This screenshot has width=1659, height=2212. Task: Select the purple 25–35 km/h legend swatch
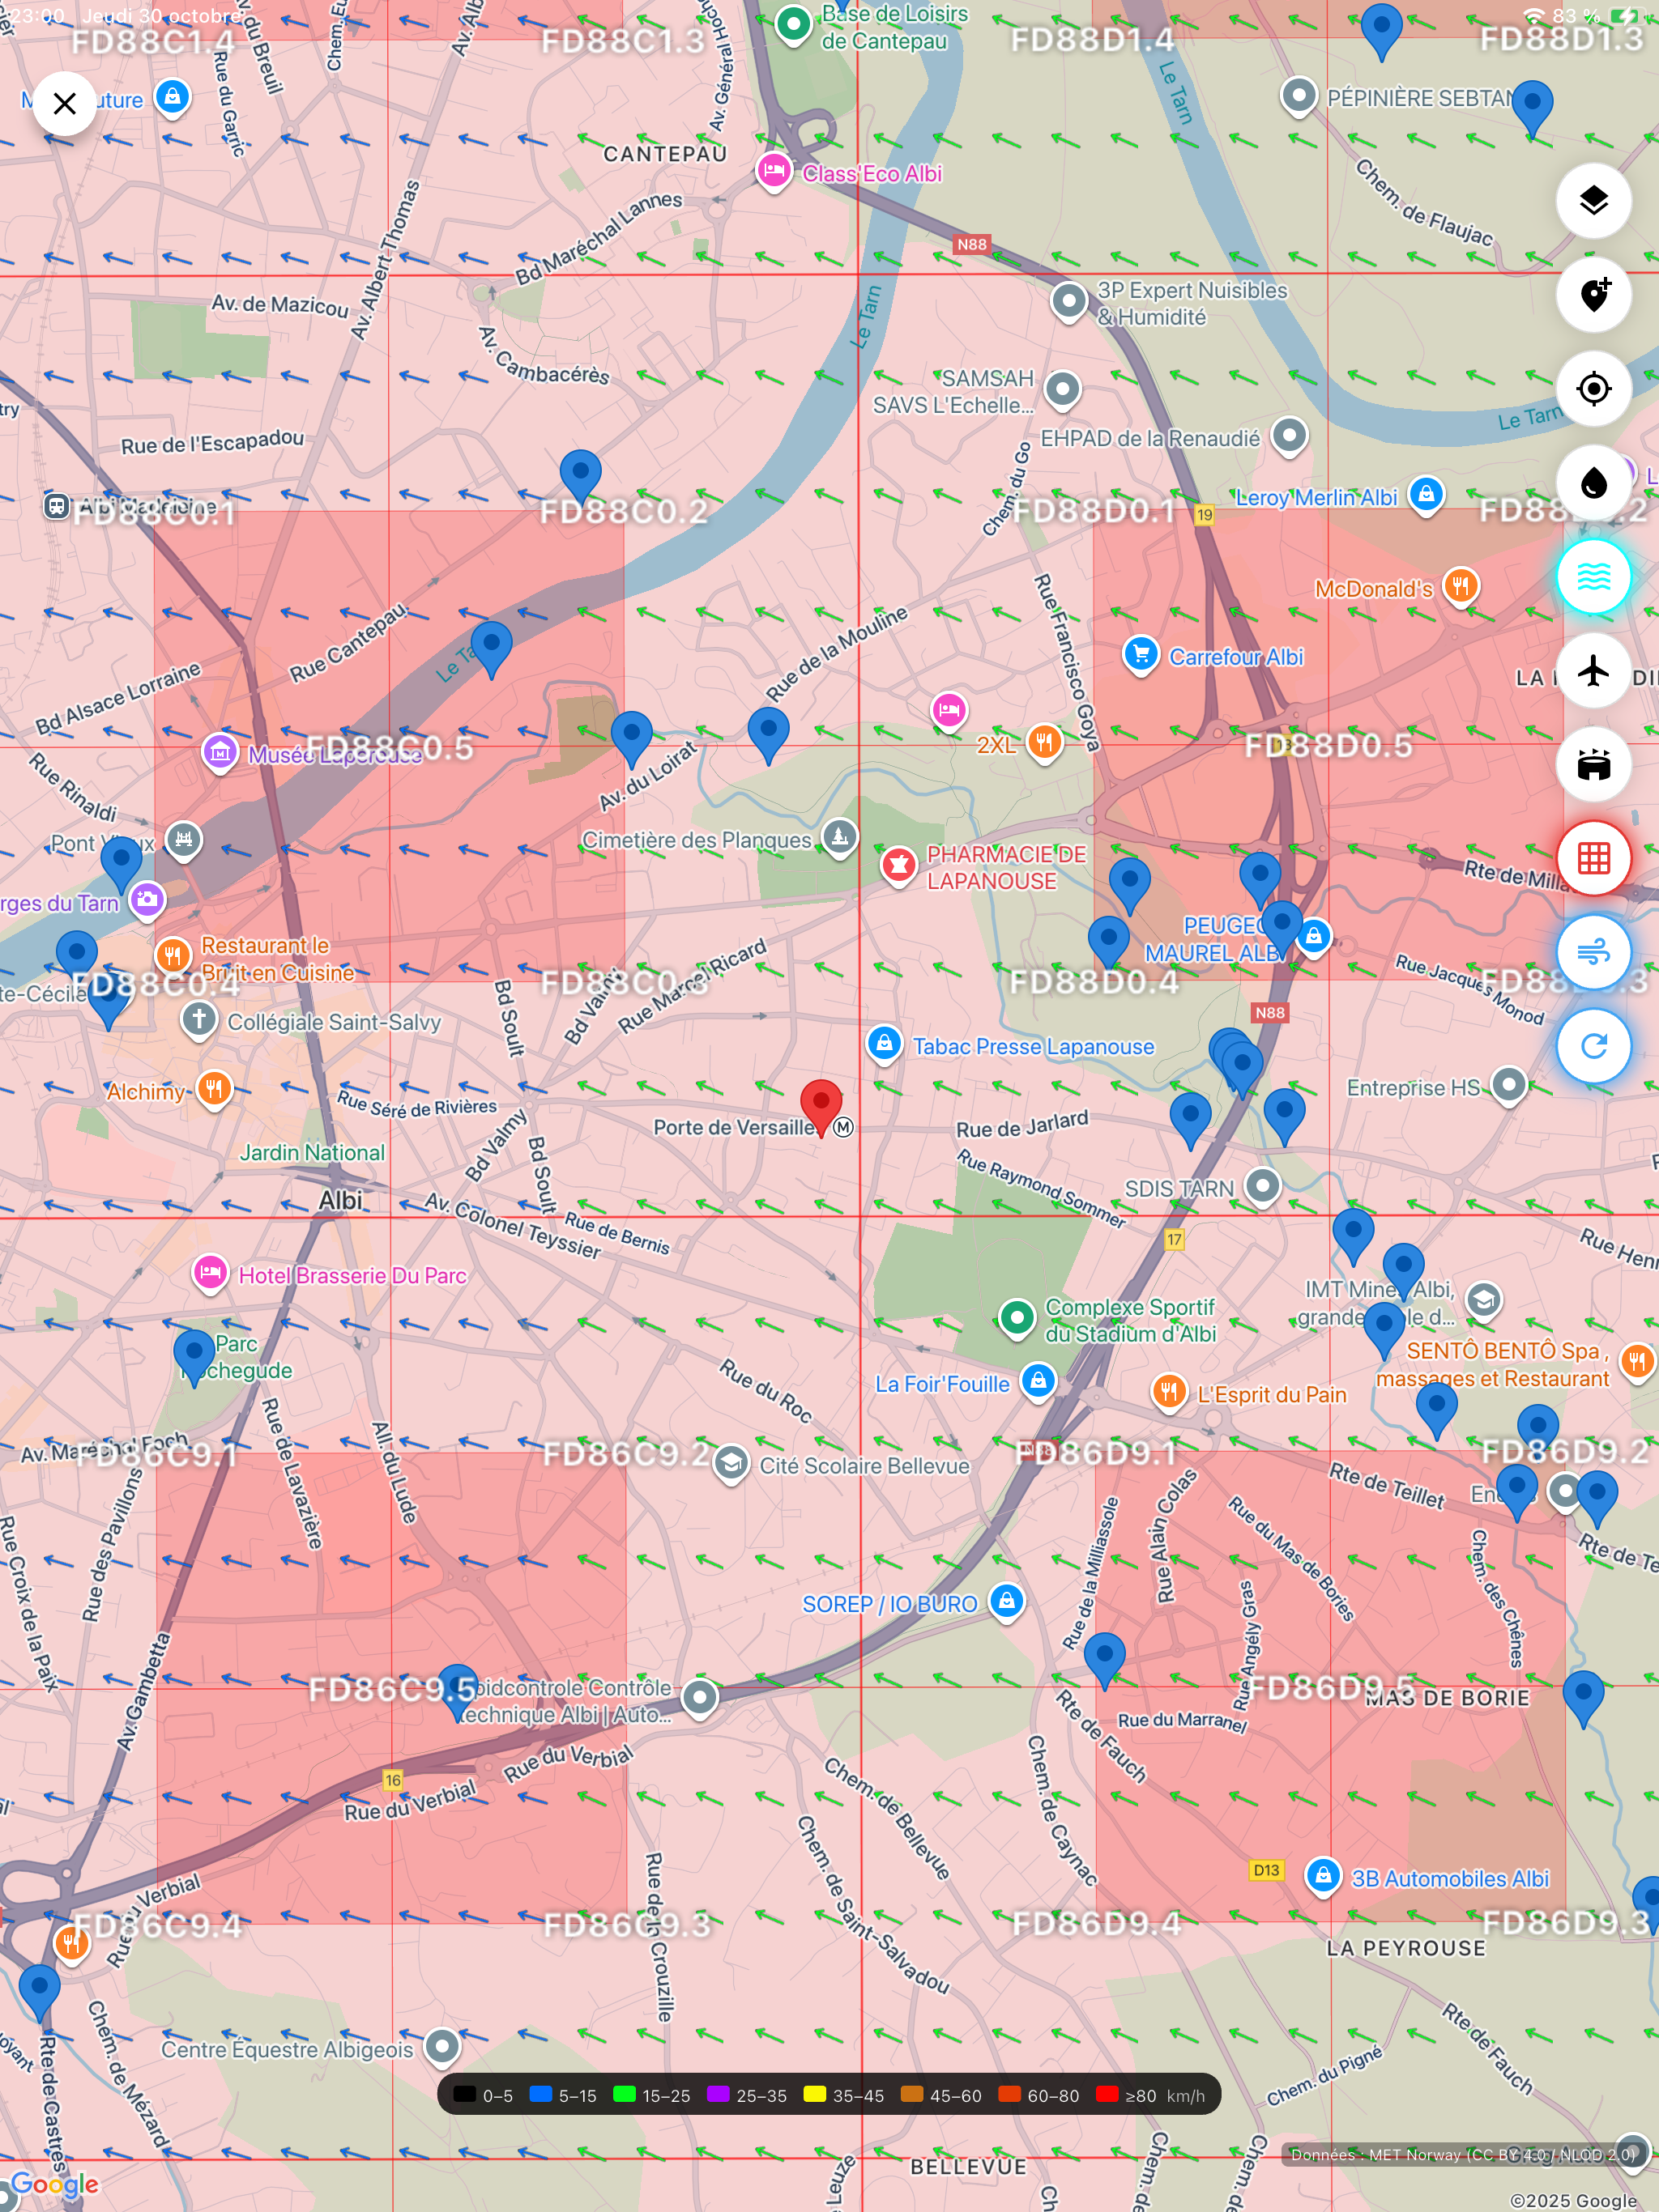click(719, 2093)
